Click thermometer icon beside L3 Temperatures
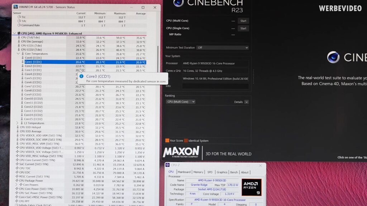This screenshot has width=367, height=206. click(22, 123)
